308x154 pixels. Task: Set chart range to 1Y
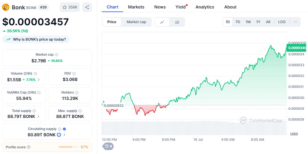258,22
